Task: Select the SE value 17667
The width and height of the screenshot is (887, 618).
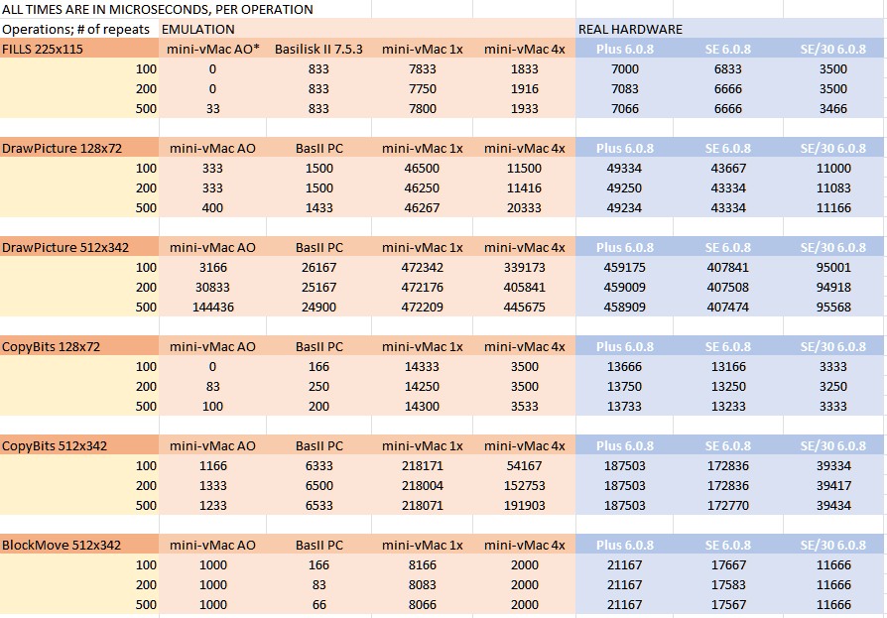Action: 728,564
